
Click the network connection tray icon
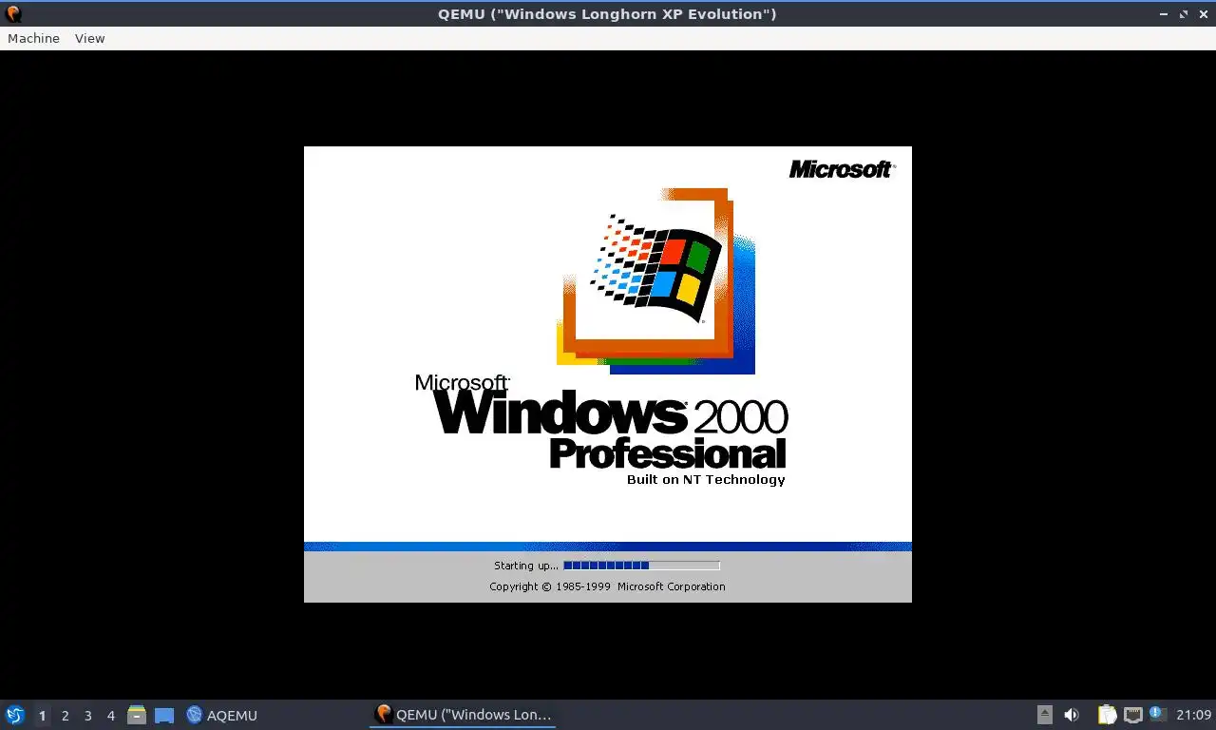point(1132,715)
